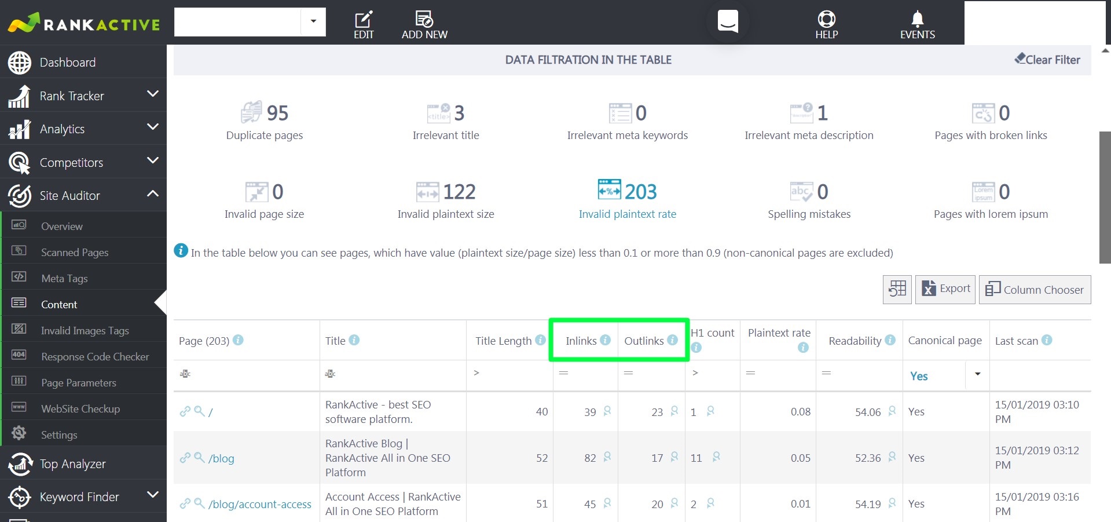Click the info icon next to Inlinks
This screenshot has width=1111, height=522.
tap(605, 340)
